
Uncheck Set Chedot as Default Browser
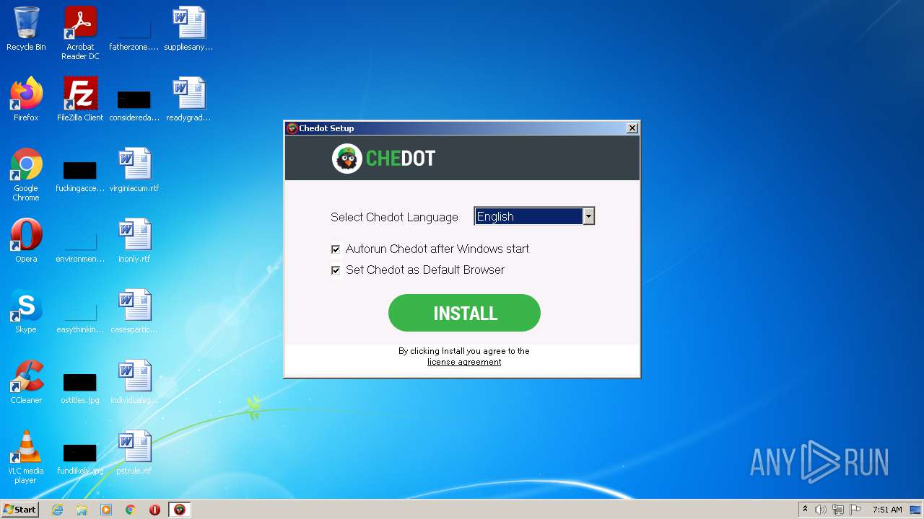(336, 270)
